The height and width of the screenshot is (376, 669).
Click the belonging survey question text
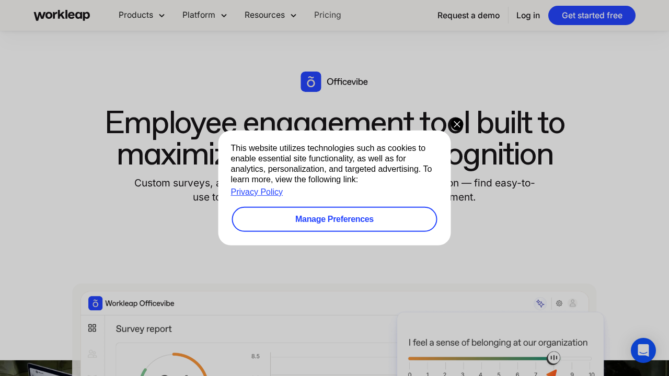pos(498,343)
